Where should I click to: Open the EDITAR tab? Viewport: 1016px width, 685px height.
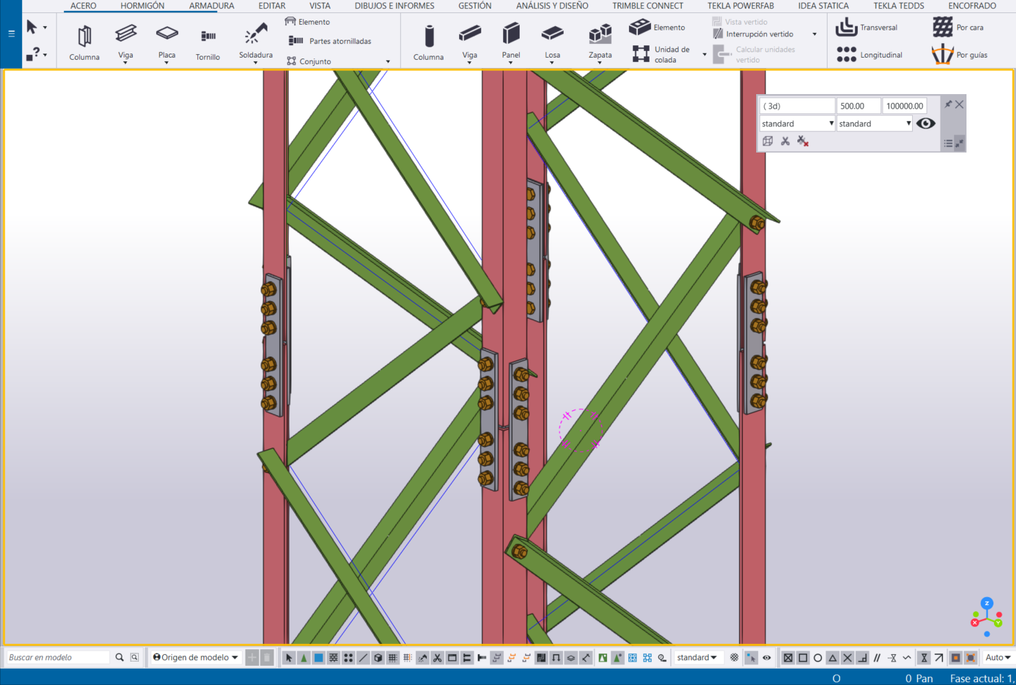pyautogui.click(x=272, y=5)
